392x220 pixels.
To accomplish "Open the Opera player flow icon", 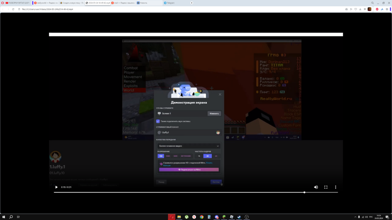I will (x=351, y=9).
